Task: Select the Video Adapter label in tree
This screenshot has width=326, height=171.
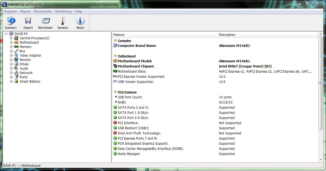Action: pos(30,56)
